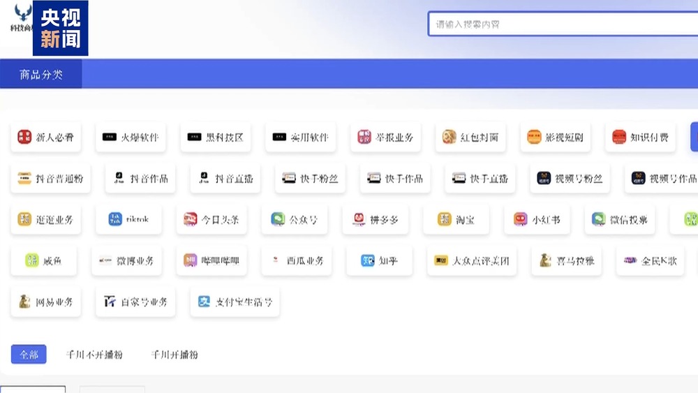Open the 新人必看 category button

click(x=46, y=137)
